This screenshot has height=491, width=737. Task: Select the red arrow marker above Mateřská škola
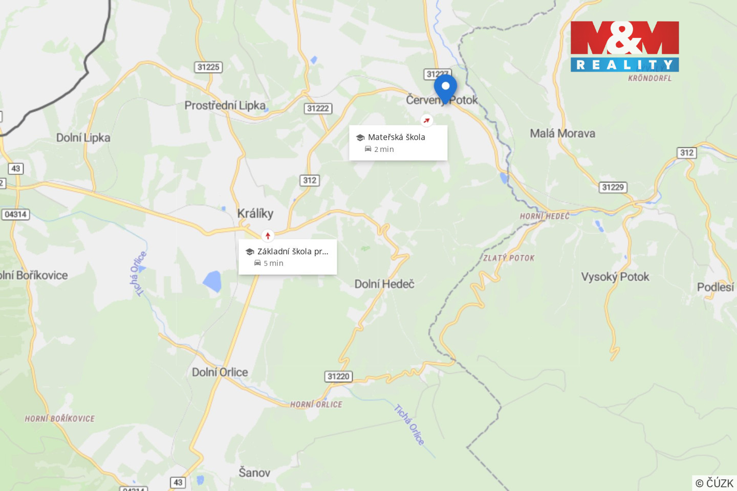tap(426, 121)
